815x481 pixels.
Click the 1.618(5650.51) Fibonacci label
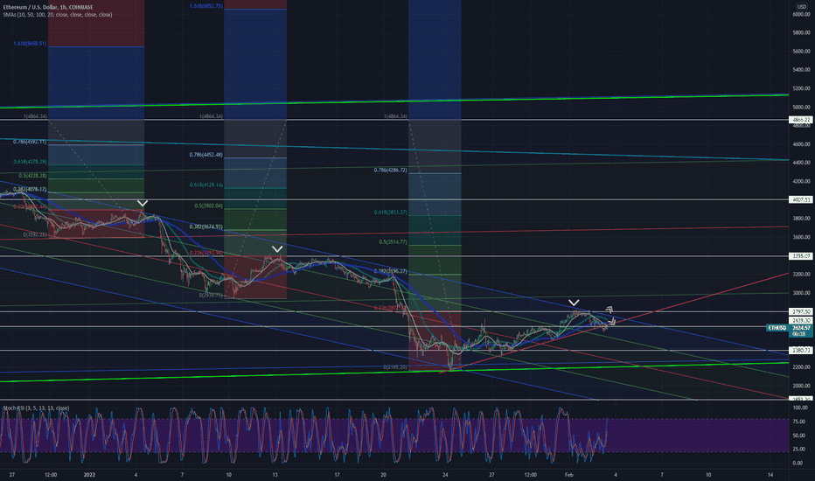click(30, 44)
